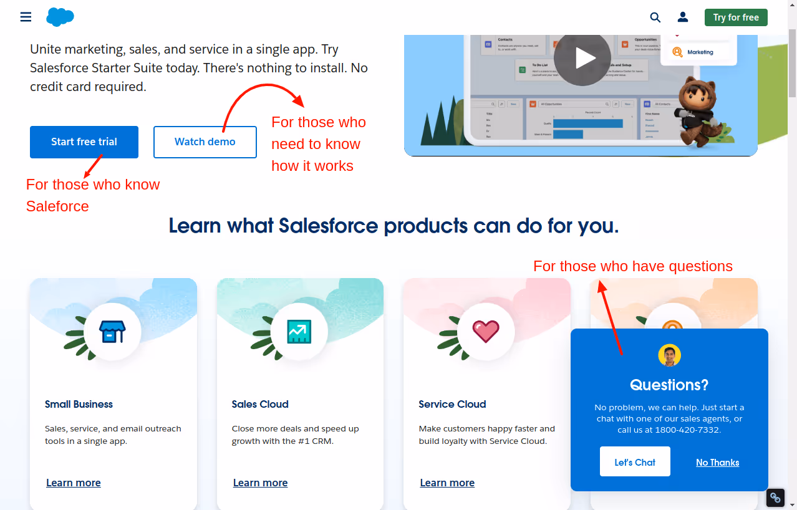Click 'Close more deals and speed up' description
The width and height of the screenshot is (797, 510).
[x=296, y=435]
